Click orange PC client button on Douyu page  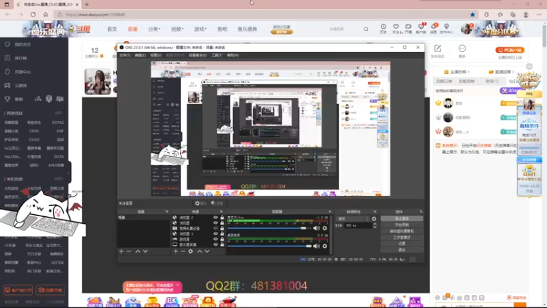509,50
